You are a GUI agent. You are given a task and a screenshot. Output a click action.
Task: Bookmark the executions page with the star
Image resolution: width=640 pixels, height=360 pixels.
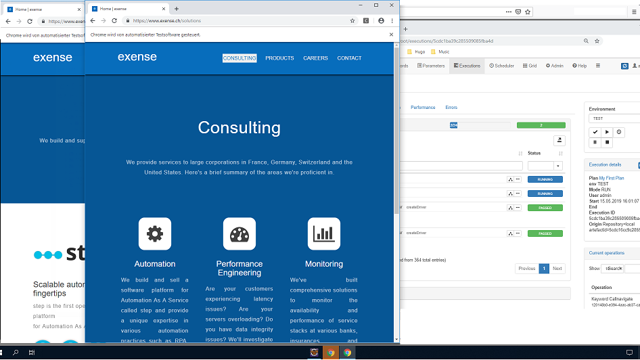coord(597,41)
